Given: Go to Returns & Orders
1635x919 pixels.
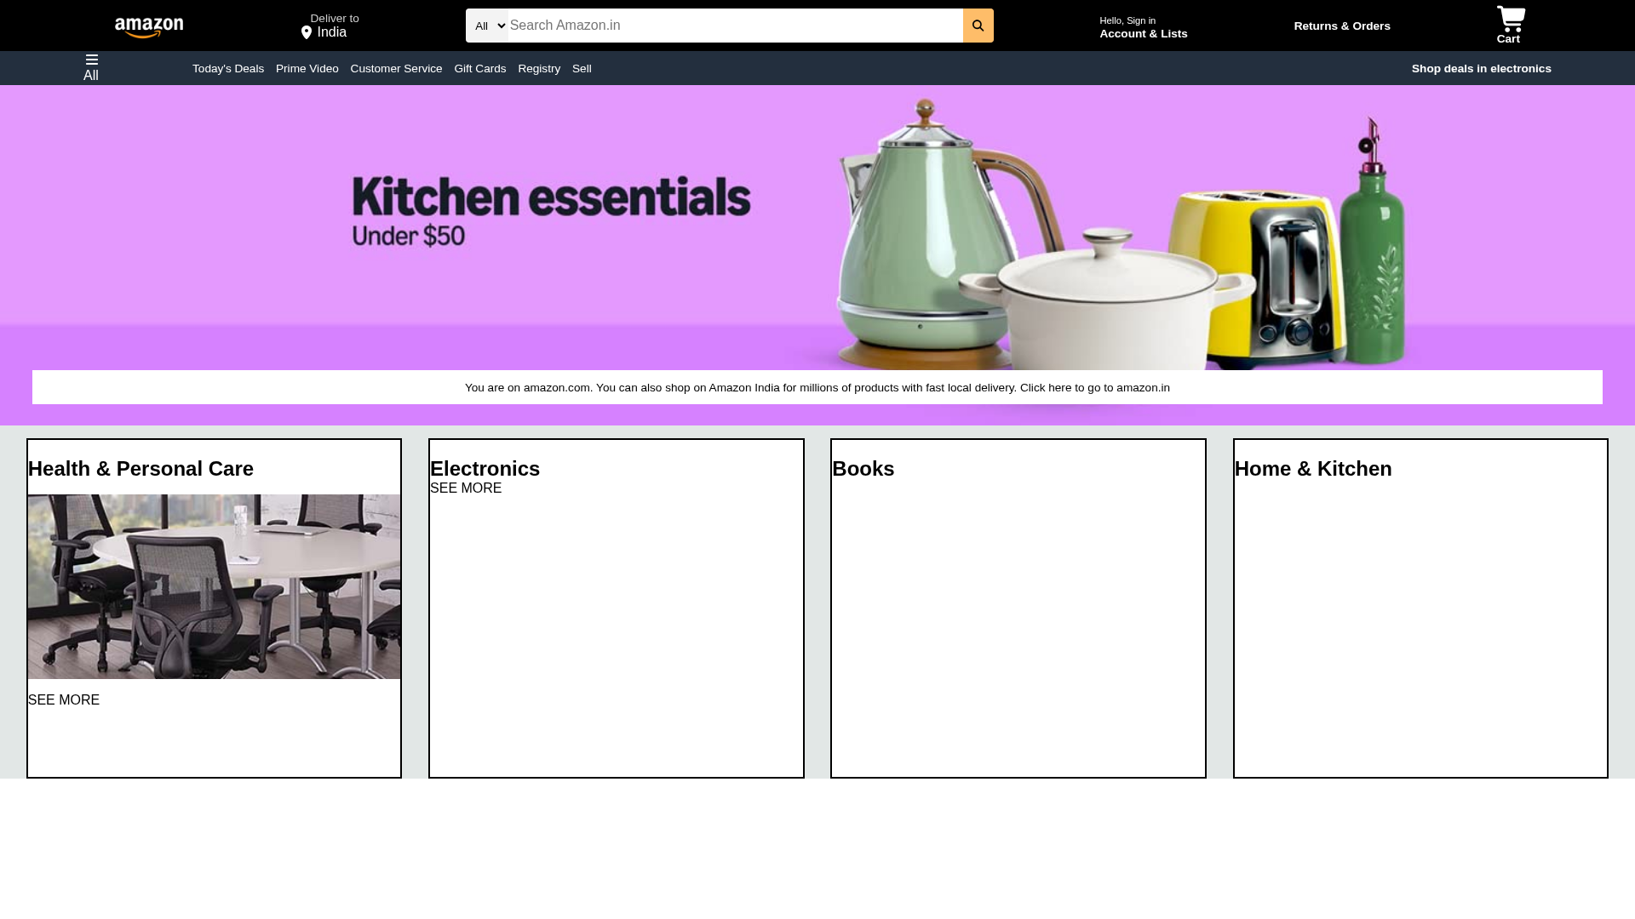Looking at the screenshot, I should click(1341, 26).
